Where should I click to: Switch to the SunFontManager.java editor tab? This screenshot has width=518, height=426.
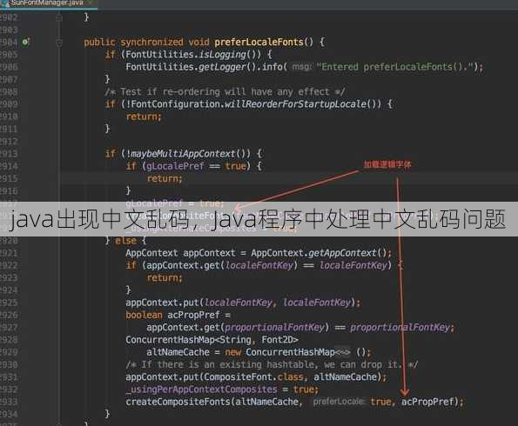pyautogui.click(x=47, y=3)
